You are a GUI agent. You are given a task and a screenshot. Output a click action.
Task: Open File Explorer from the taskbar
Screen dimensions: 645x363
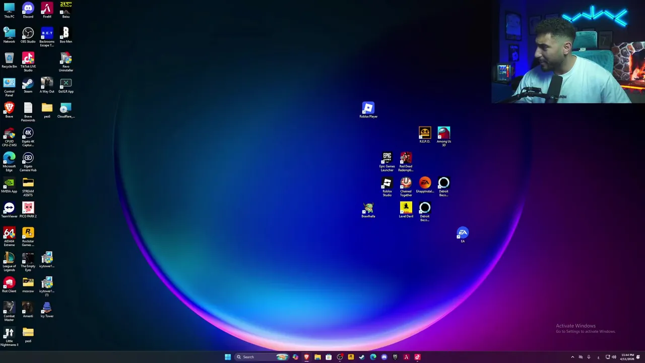pyautogui.click(x=317, y=357)
